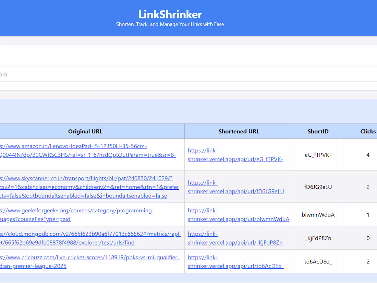Select the ShortID cell showing fD6JG9eLU

[318, 187]
